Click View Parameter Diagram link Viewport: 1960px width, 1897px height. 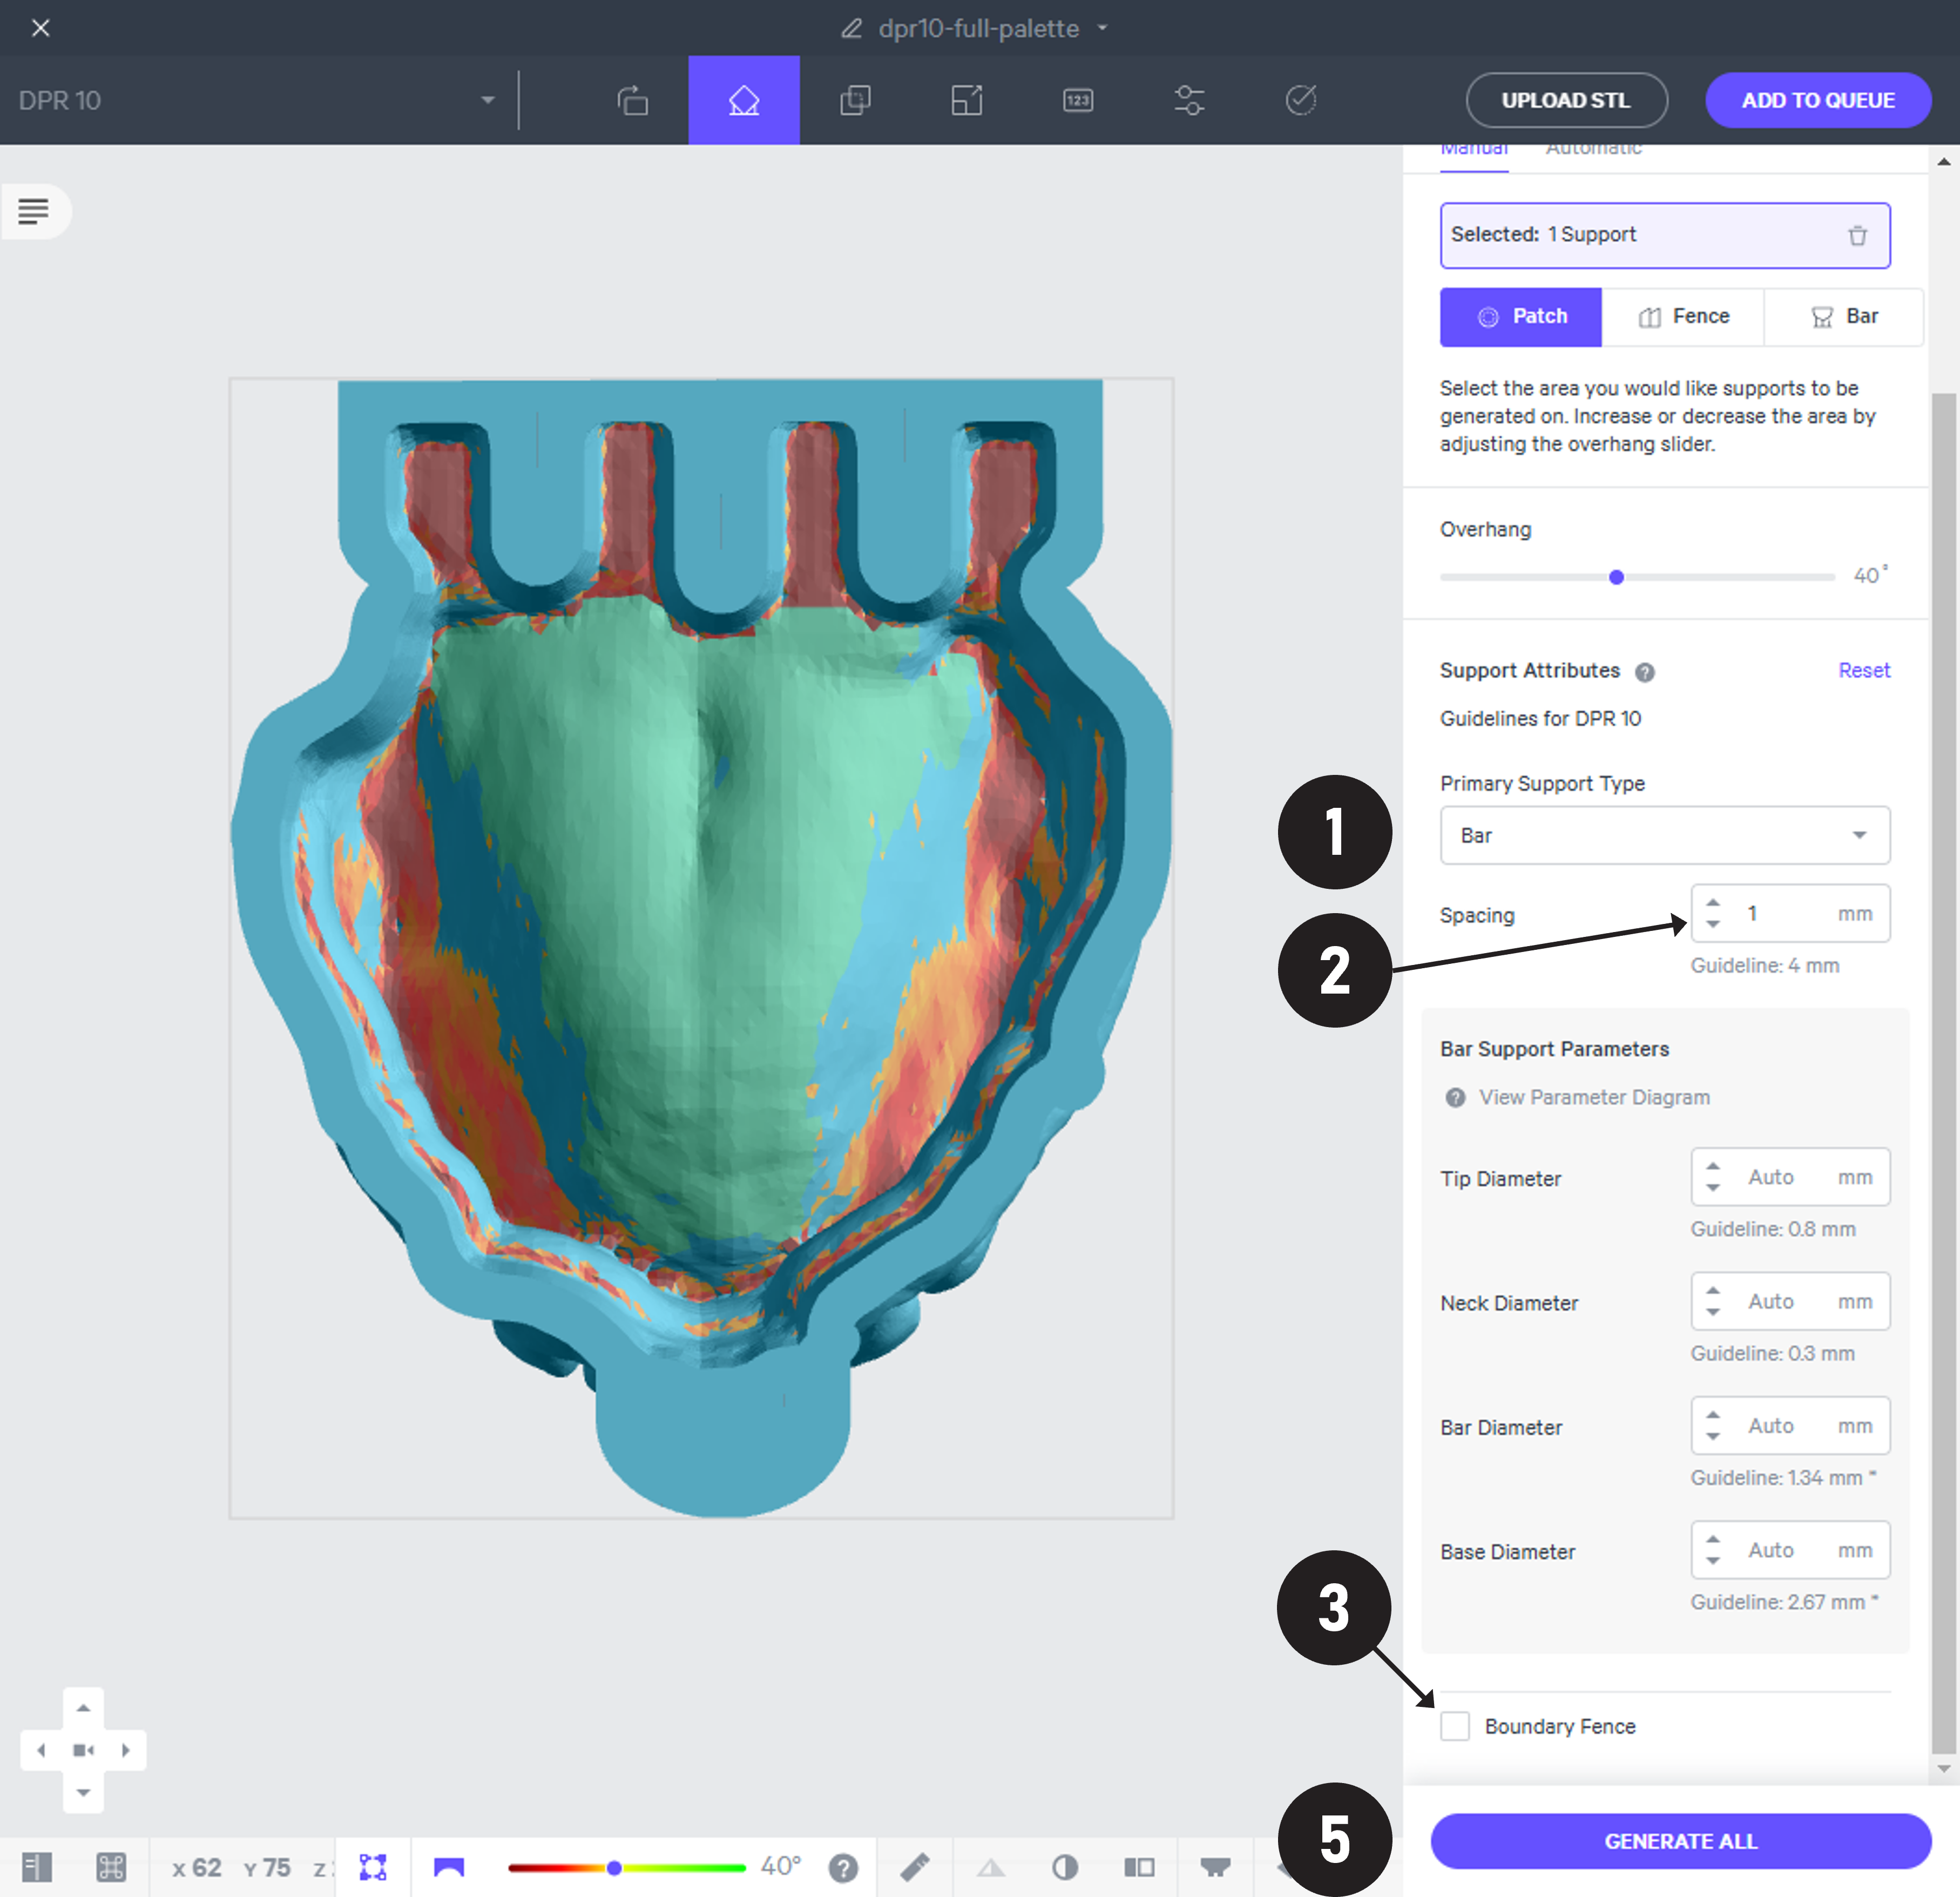point(1594,1097)
